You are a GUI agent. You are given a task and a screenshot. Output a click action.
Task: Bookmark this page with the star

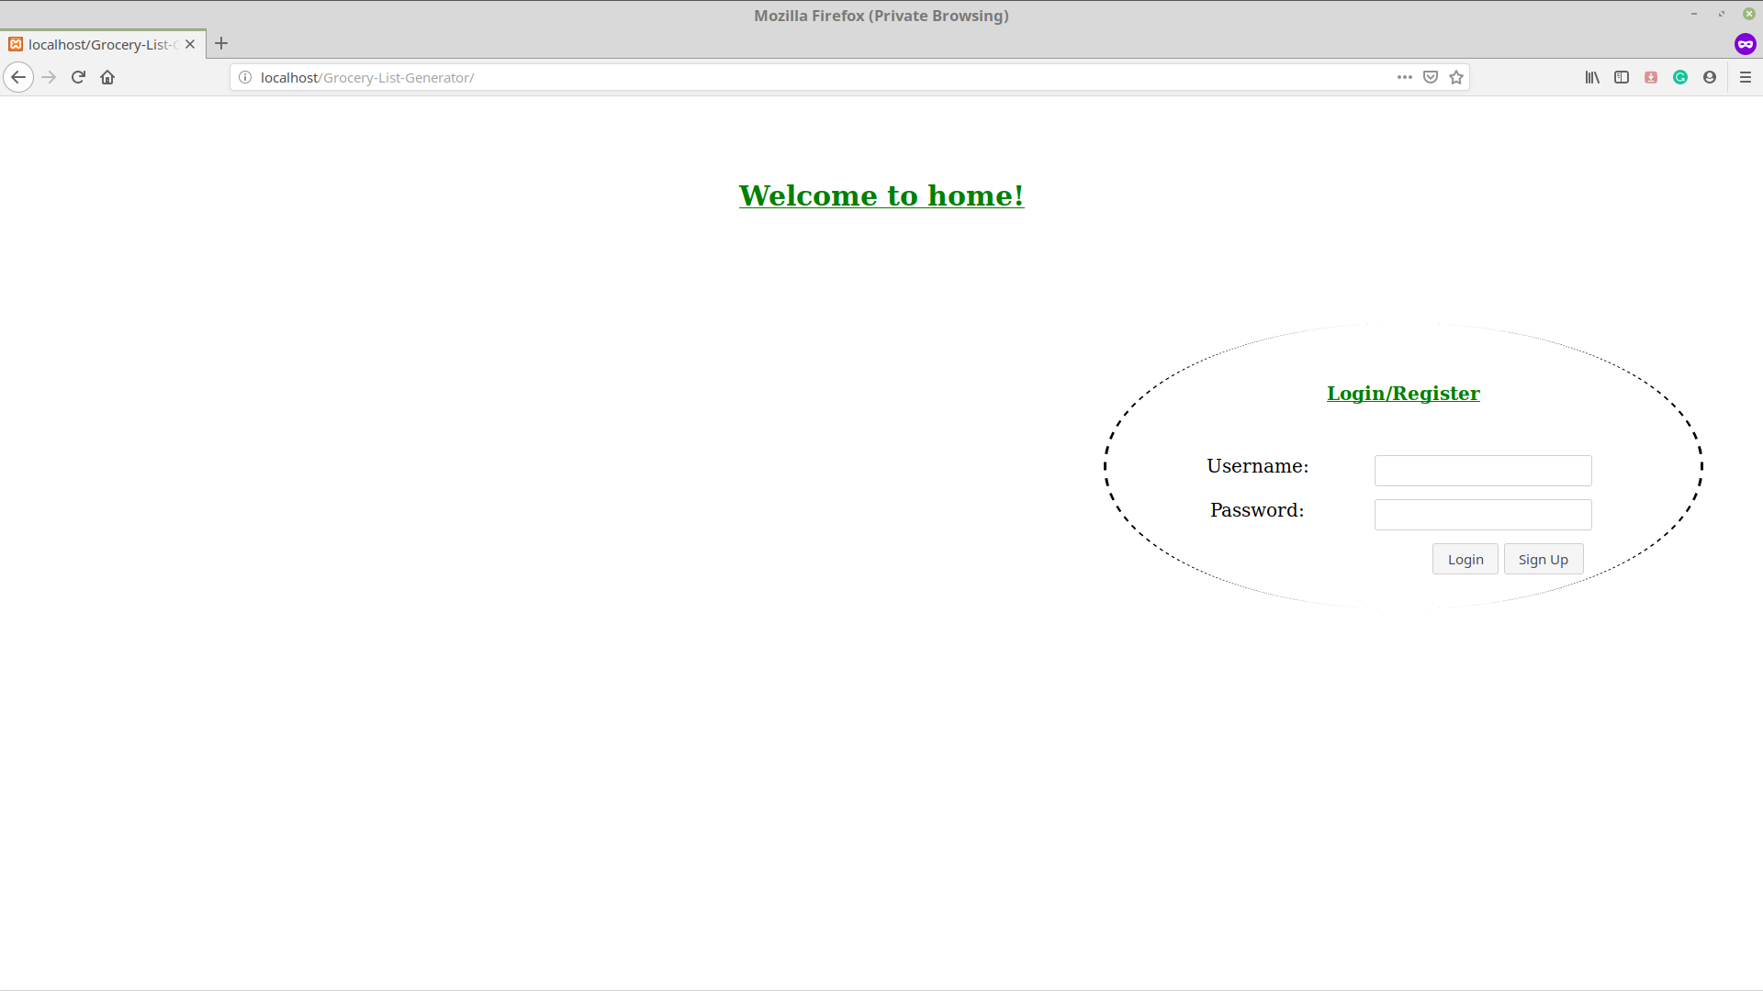click(x=1455, y=77)
